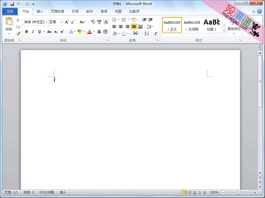
Task: Toggle Italic formatting
Action: coord(33,32)
